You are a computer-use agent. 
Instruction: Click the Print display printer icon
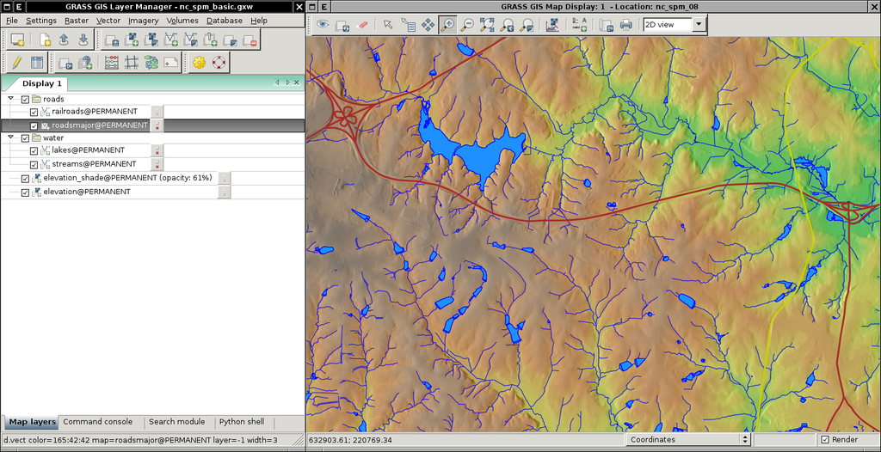(x=627, y=25)
